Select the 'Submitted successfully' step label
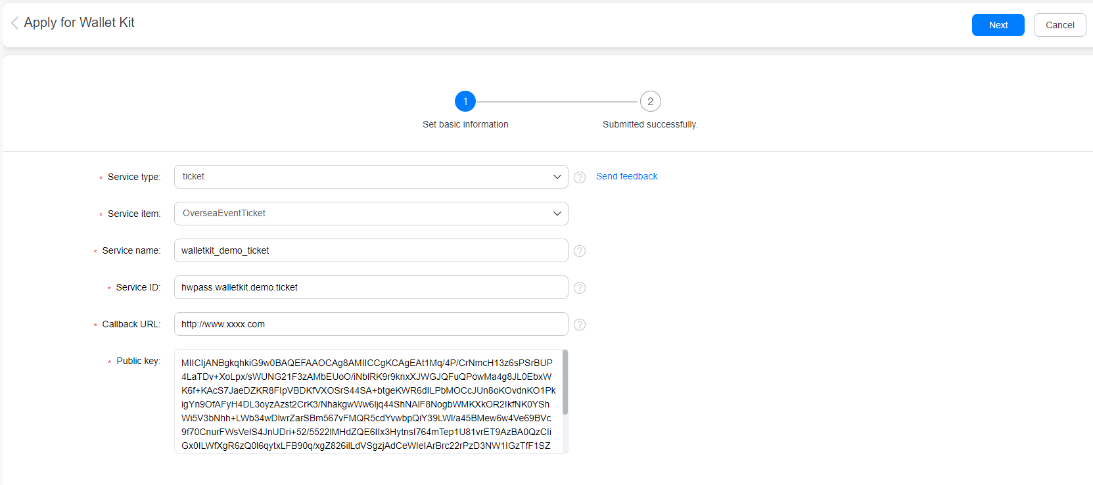This screenshot has width=1093, height=485. pyautogui.click(x=650, y=124)
